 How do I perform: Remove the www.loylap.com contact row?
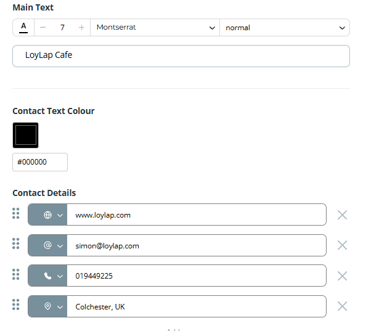(x=342, y=215)
